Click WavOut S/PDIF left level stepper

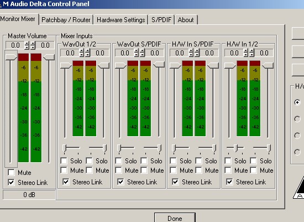click(137, 53)
